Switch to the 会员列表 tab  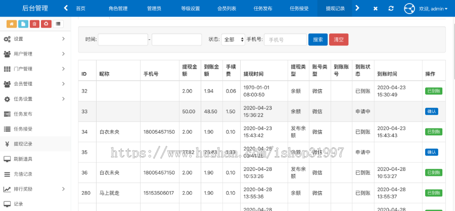click(226, 9)
